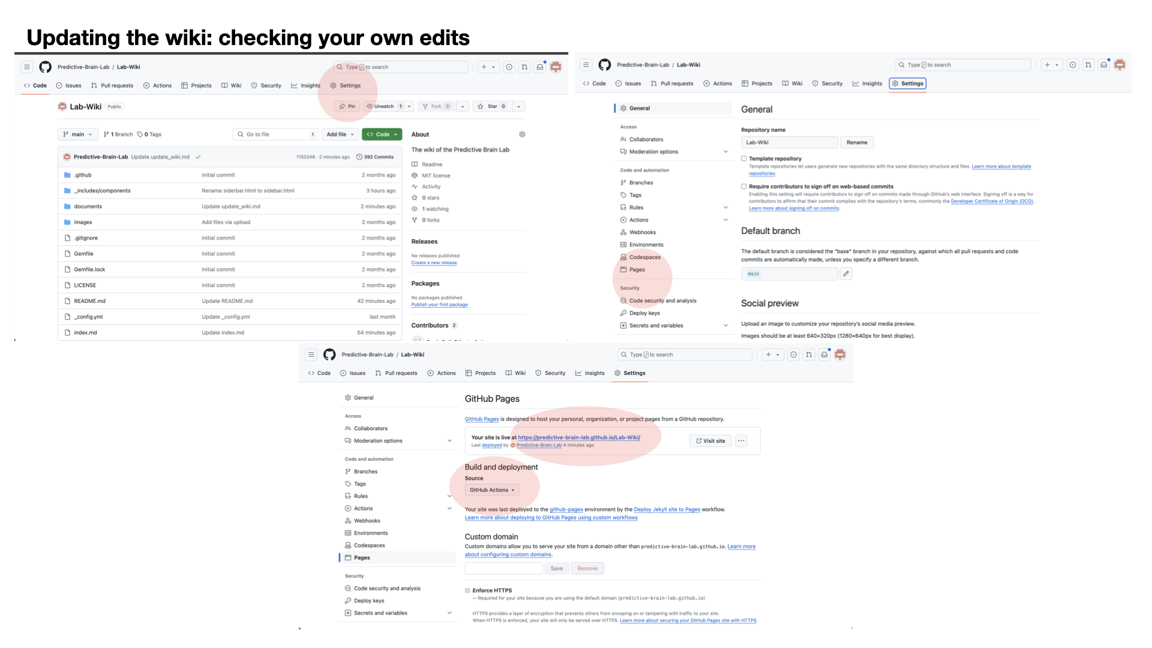The width and height of the screenshot is (1152, 648).
Task: Switch to the Insights tab in the General settings screenshot
Action: click(867, 83)
